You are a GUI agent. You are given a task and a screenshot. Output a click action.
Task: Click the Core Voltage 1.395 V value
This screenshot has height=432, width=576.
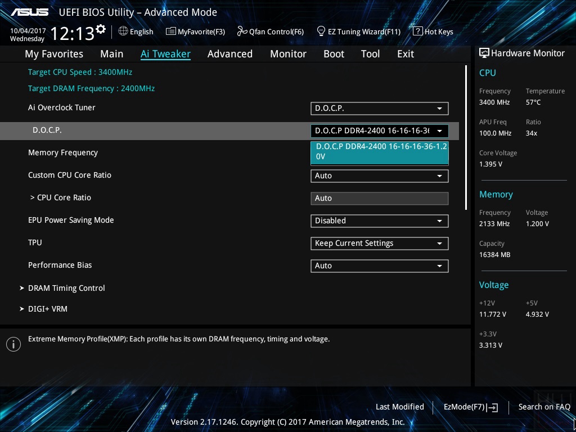(x=490, y=164)
